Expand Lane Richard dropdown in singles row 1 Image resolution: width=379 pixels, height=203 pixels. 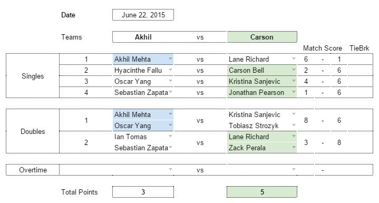pyautogui.click(x=294, y=59)
